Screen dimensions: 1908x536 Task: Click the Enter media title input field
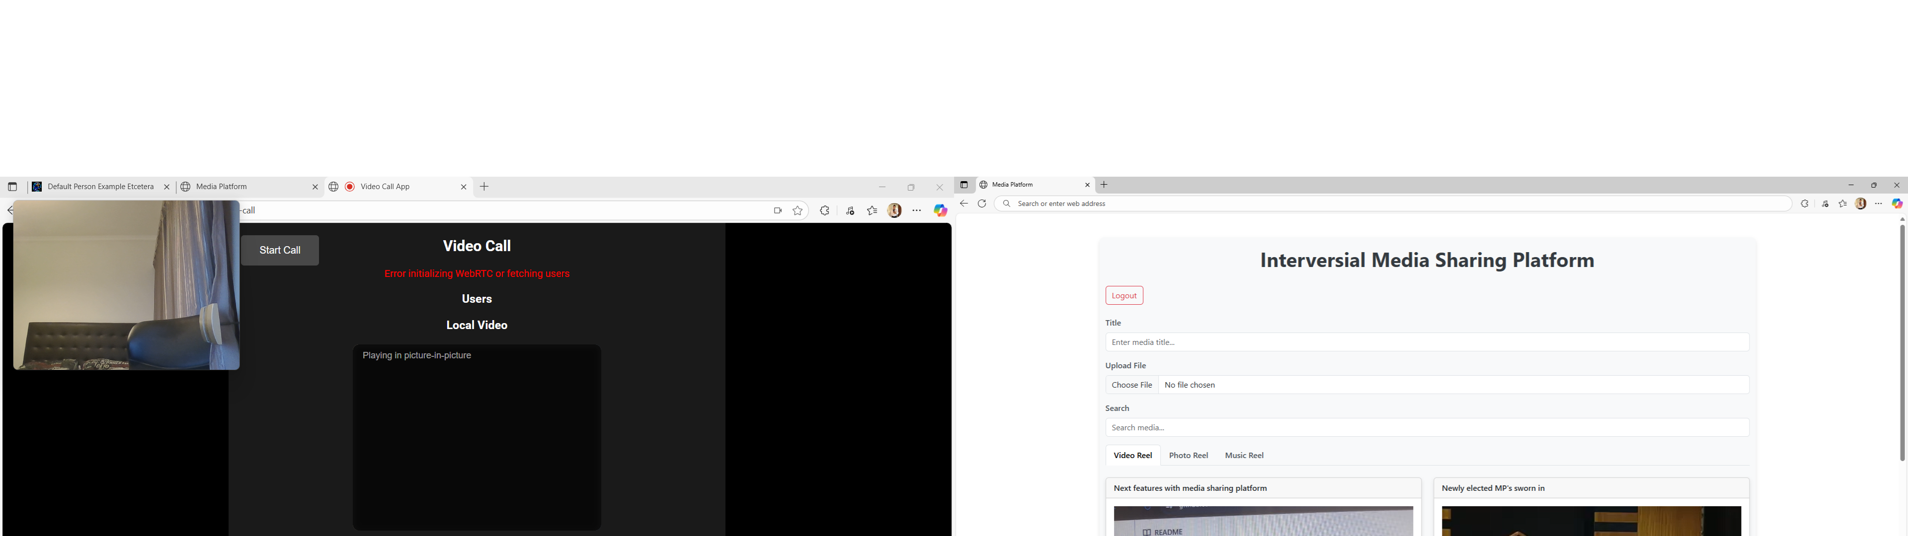[1427, 342]
